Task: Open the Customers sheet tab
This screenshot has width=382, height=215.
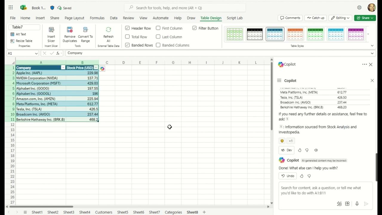Action: point(104,212)
